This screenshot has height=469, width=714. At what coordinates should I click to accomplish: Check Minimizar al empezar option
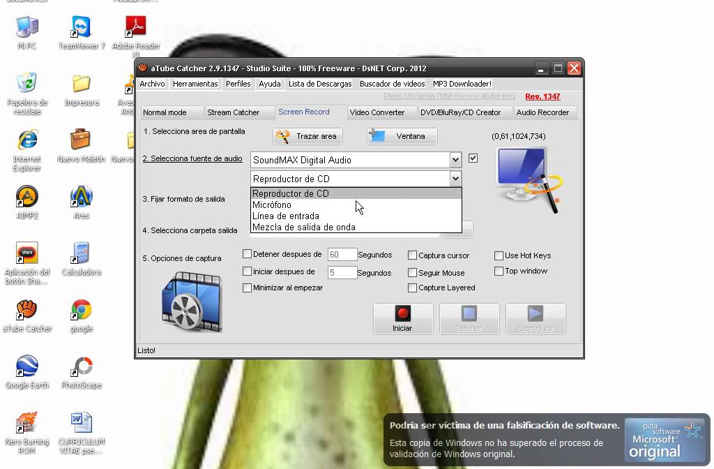pos(248,288)
